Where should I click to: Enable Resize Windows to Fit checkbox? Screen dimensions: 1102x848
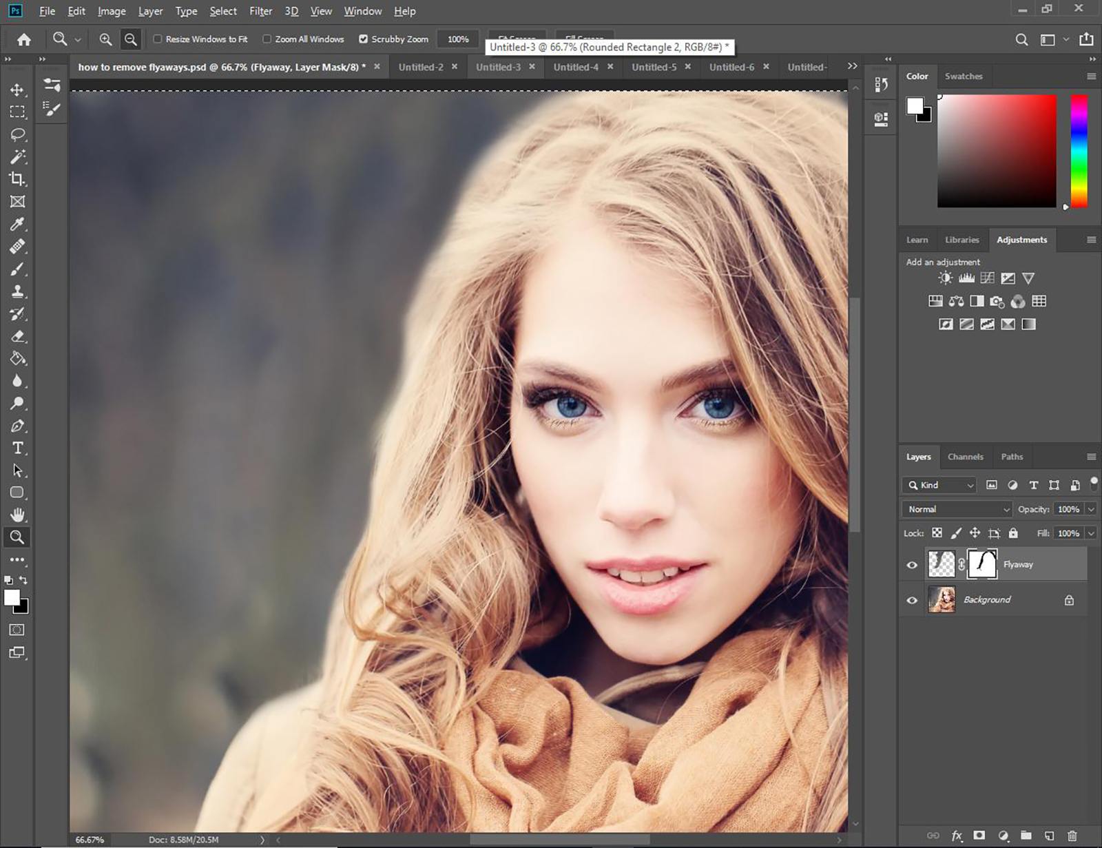pyautogui.click(x=158, y=39)
